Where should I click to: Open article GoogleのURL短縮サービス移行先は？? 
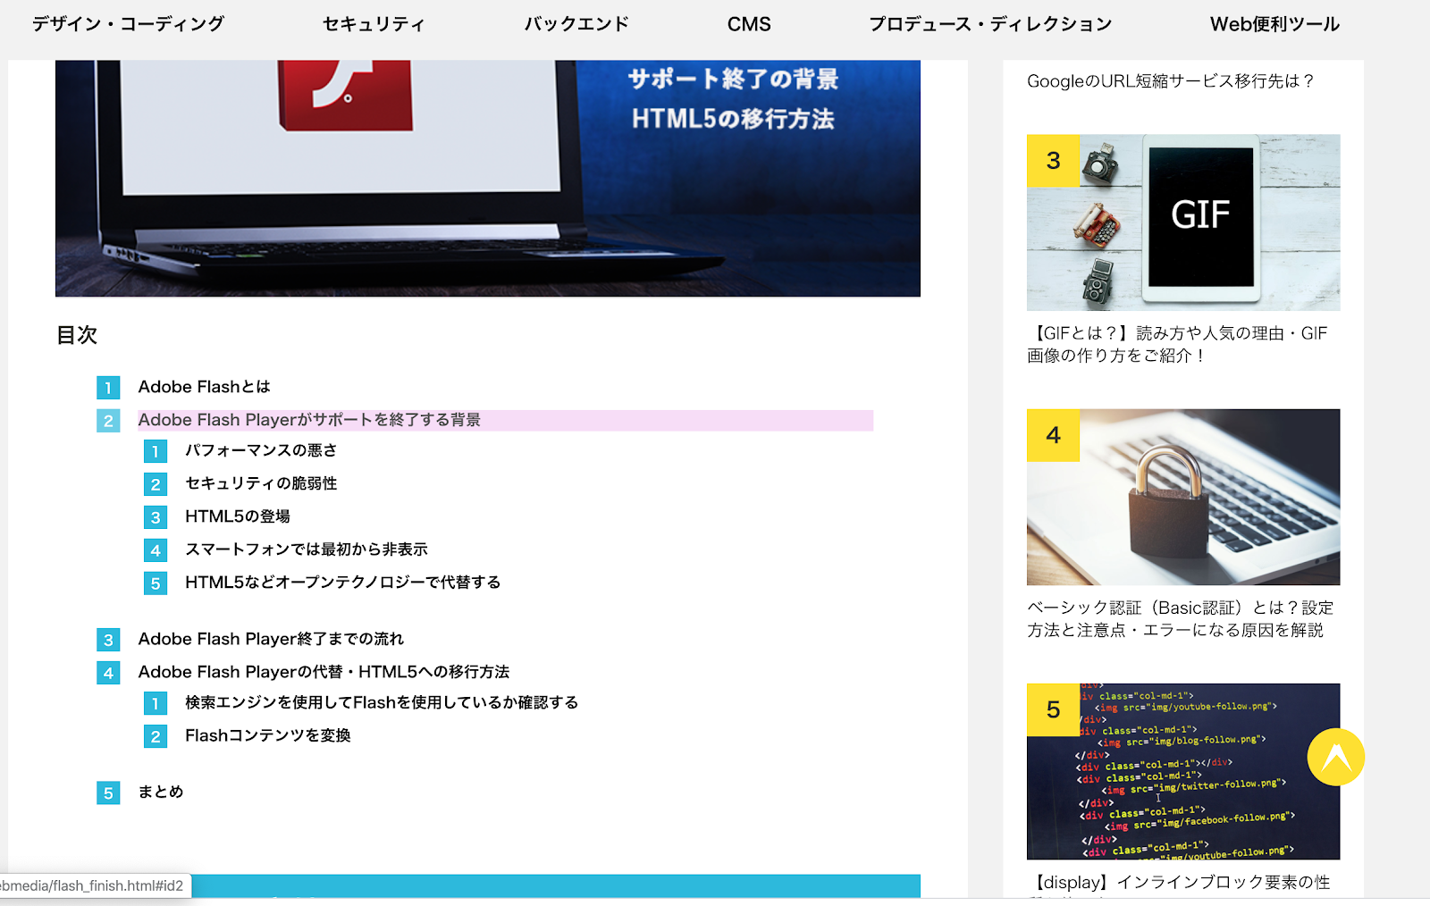tap(1170, 81)
